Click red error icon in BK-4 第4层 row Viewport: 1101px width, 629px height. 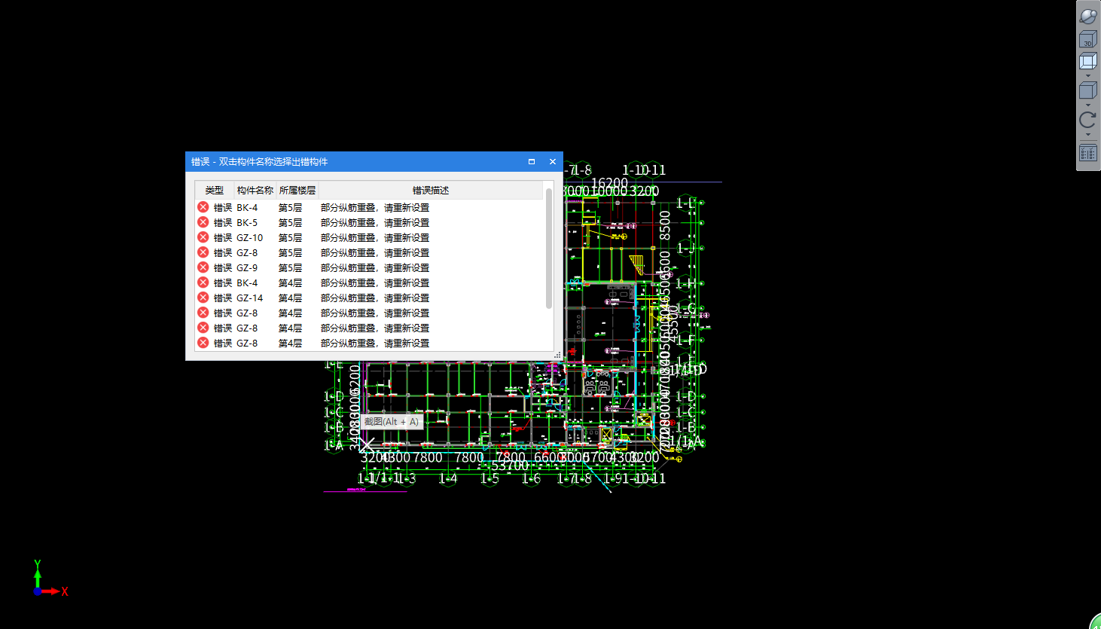point(203,282)
